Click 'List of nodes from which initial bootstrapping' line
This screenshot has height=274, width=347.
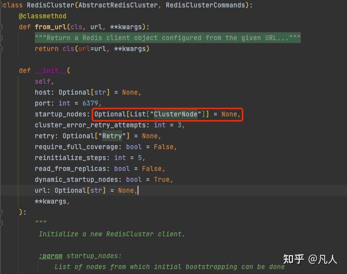(169, 267)
